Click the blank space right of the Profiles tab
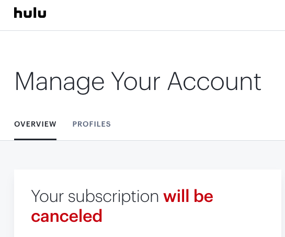 [196, 124]
